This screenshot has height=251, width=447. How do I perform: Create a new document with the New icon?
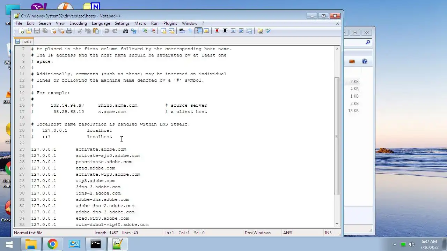(x=21, y=31)
